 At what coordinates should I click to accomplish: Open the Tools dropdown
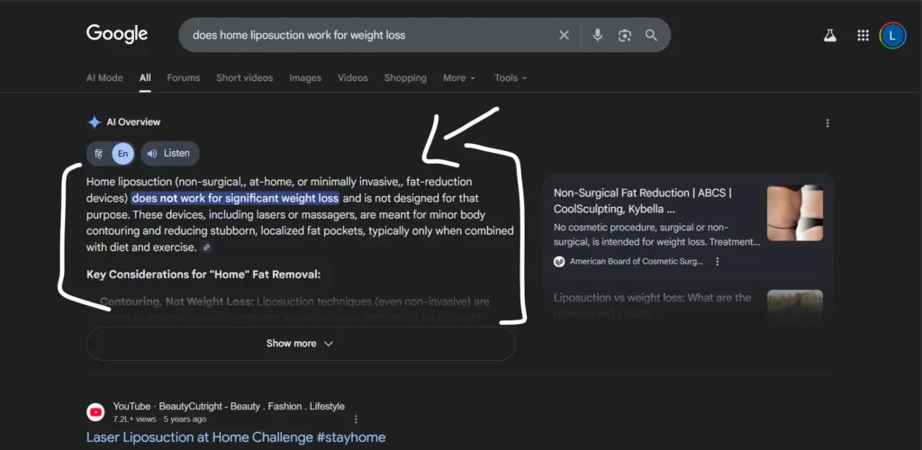[511, 78]
